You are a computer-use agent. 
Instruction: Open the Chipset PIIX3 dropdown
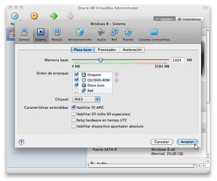coord(86,99)
